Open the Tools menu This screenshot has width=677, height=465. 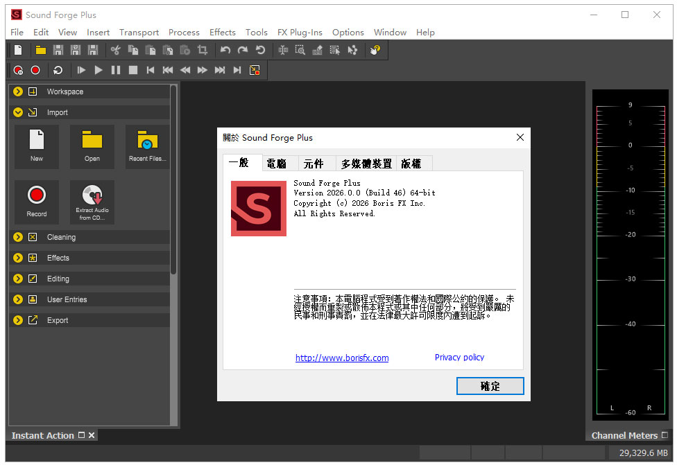257,33
